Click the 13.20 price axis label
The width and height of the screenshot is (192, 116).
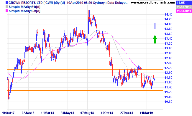point(168,43)
